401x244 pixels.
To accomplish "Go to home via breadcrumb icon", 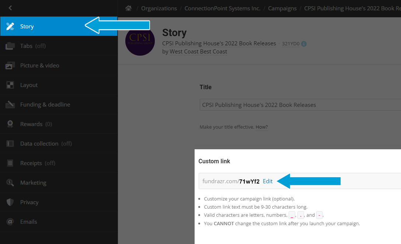I will [128, 8].
